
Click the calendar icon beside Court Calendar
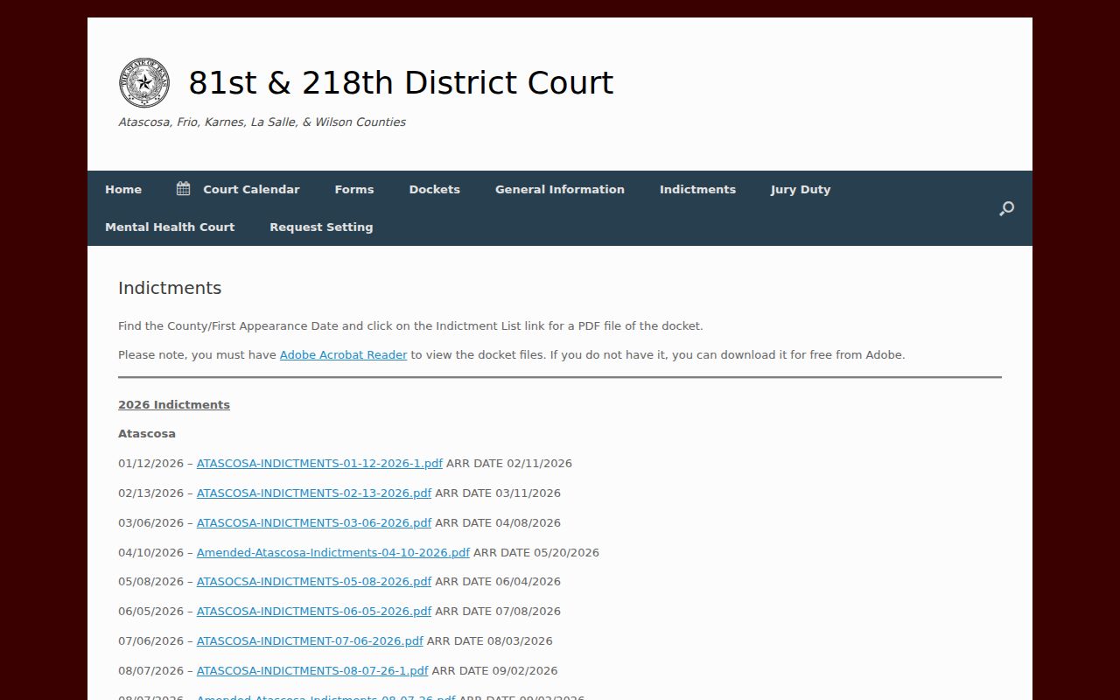[183, 189]
